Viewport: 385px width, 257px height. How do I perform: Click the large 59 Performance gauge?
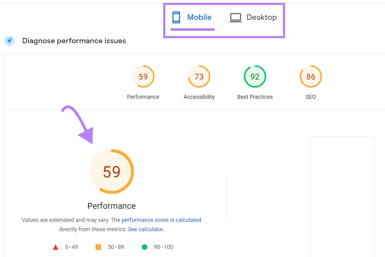pos(111,171)
